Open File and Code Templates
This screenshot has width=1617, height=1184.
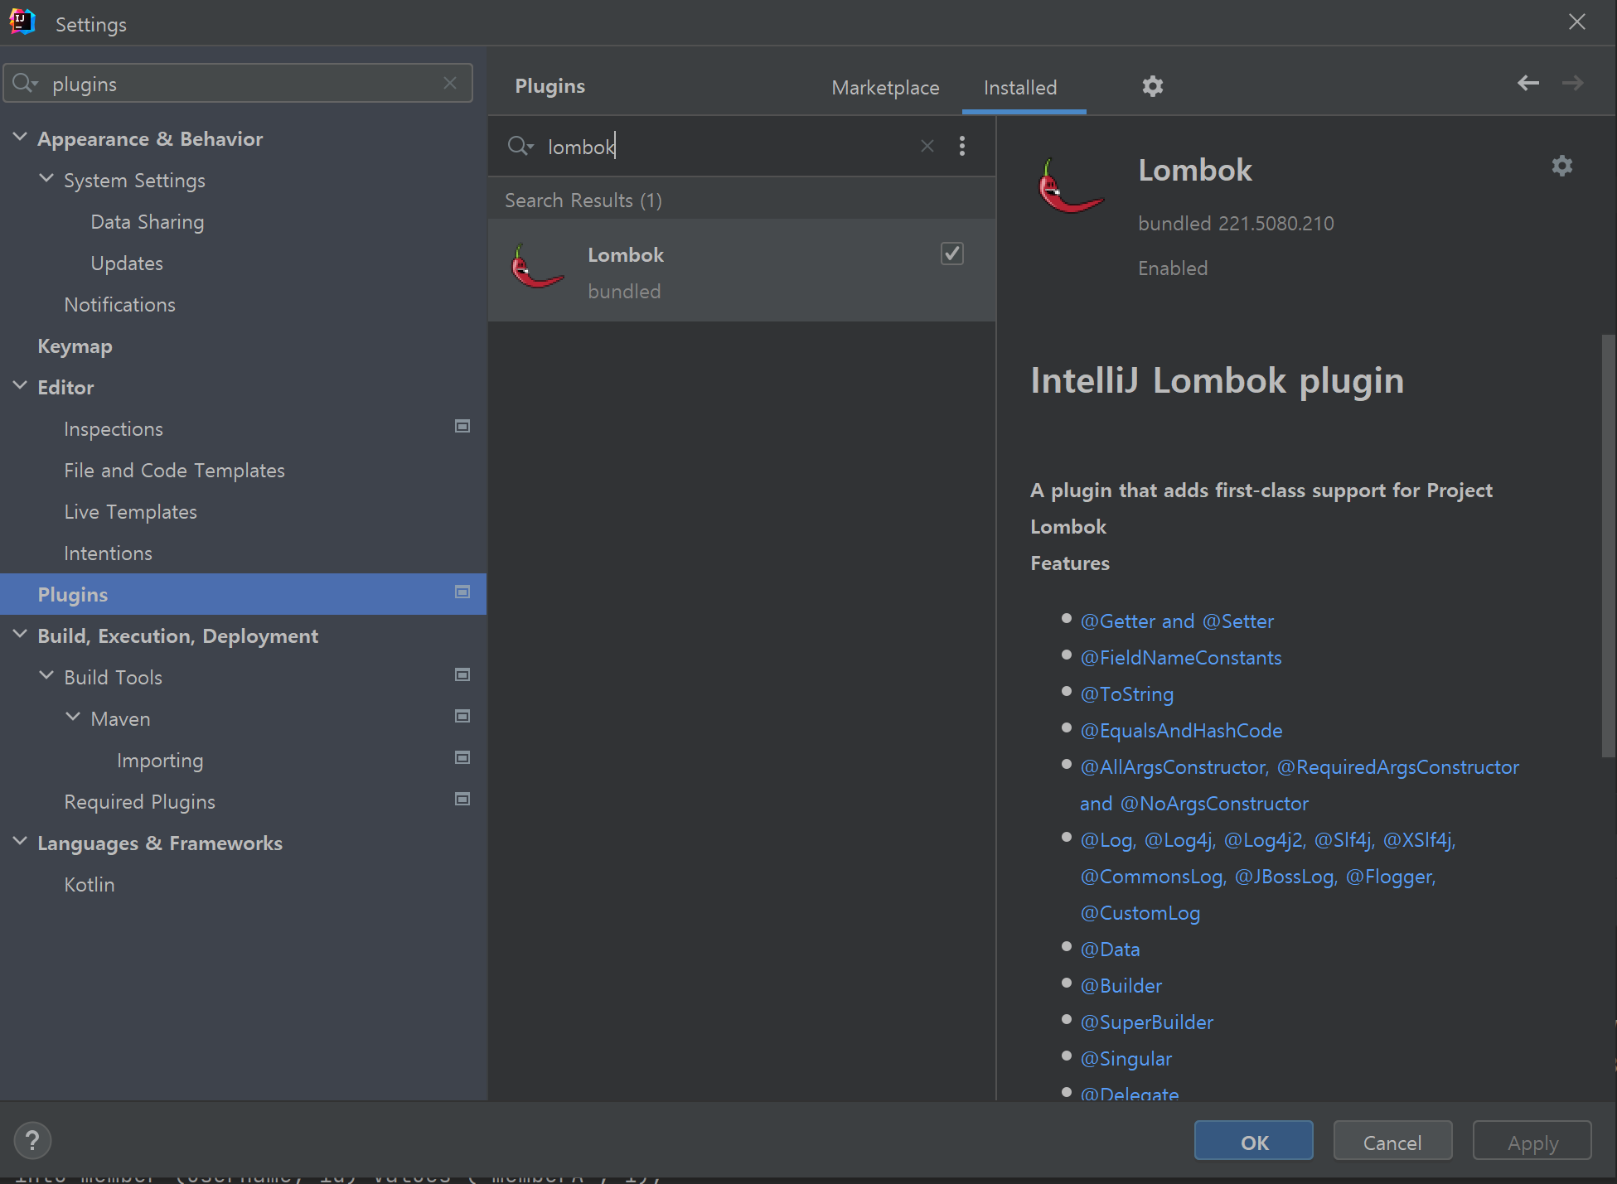coord(175,471)
